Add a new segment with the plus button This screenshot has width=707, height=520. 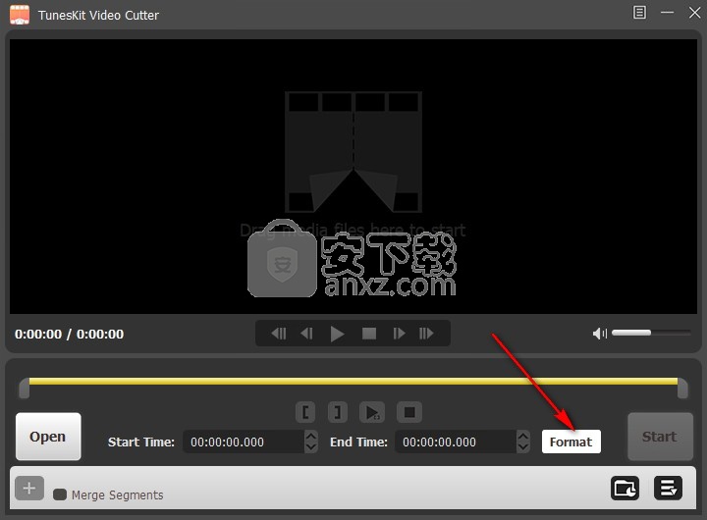point(29,488)
